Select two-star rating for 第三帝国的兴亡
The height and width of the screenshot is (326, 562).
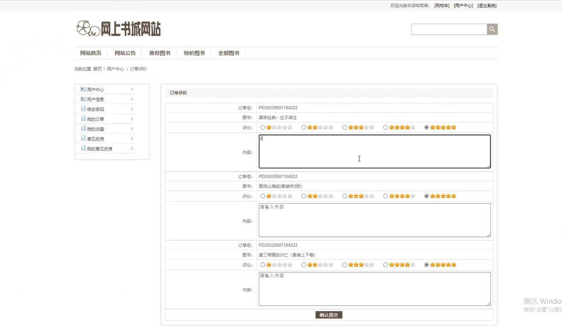tap(304, 264)
